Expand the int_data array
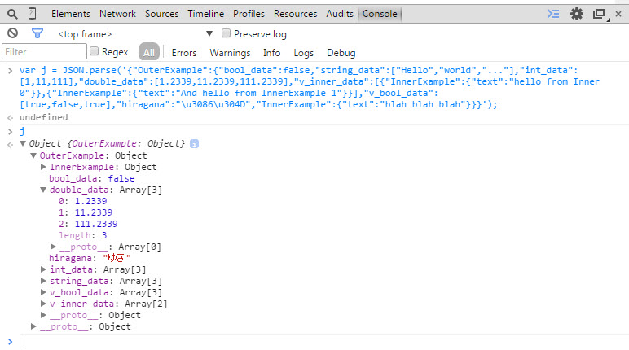This screenshot has width=629, height=350. 43,269
